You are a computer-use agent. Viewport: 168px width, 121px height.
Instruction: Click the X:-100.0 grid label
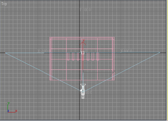tap(44, 51)
